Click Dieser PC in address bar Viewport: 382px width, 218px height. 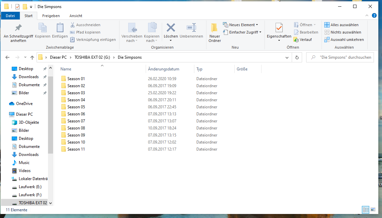(58, 57)
